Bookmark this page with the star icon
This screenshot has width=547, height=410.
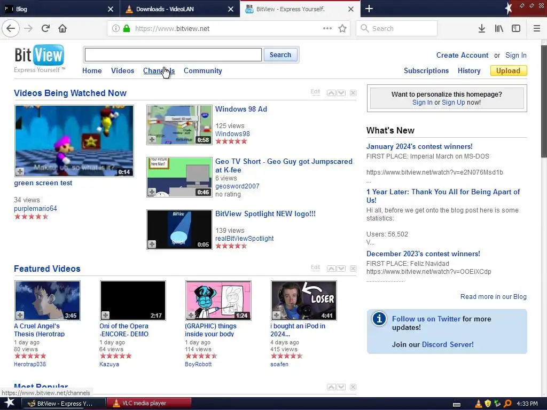342,28
